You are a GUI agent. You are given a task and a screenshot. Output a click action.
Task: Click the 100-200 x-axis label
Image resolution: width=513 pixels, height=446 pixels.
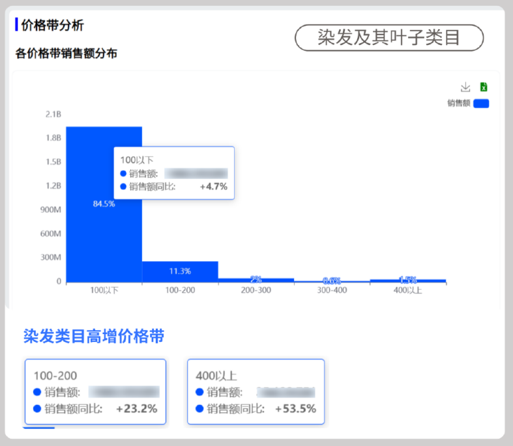tap(180, 290)
